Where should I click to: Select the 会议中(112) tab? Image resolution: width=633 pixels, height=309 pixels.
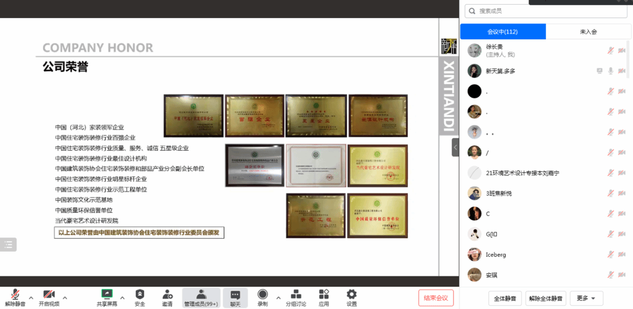pyautogui.click(x=502, y=32)
